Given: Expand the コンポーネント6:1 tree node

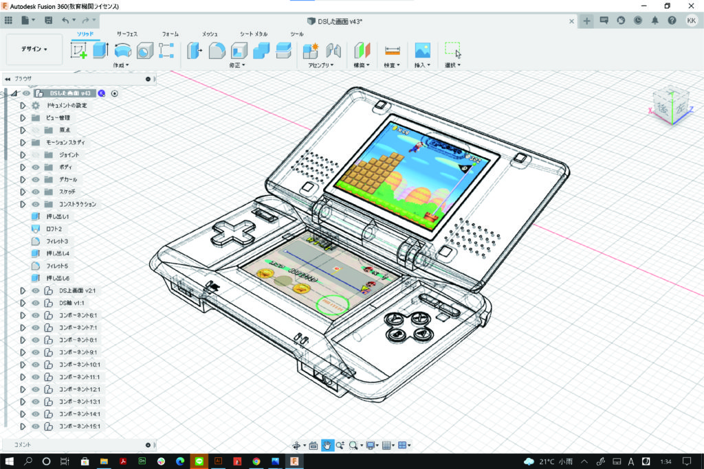Looking at the screenshot, I should 22,315.
